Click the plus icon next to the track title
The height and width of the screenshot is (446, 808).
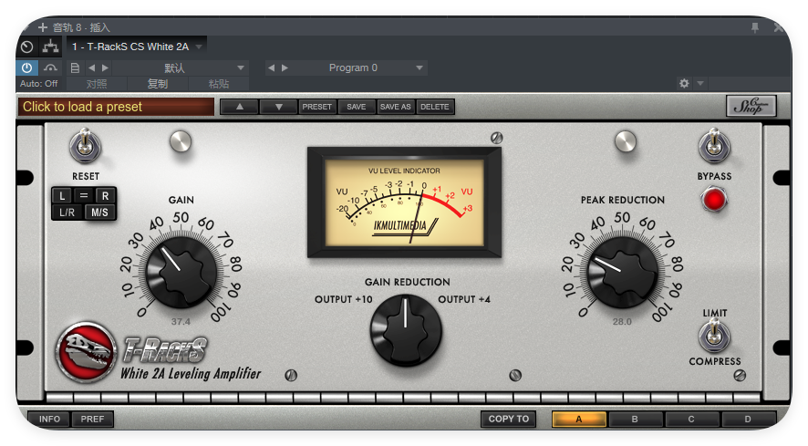pos(43,27)
